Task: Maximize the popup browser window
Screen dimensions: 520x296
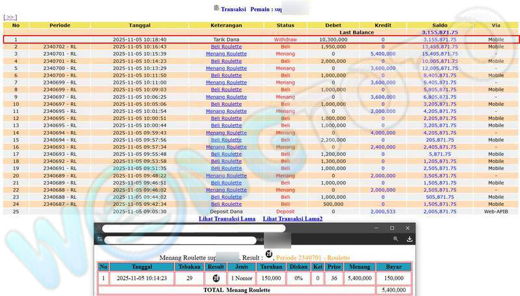Action: click(392, 228)
